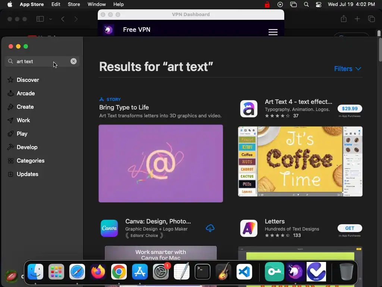Launch GarageBand from the Dock

pos(223,272)
